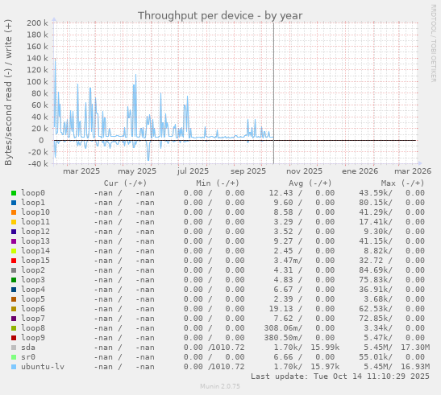Viewport: 441px width, 395px height.
Task: Click the ene 2026 axis label
Action: pyautogui.click(x=360, y=171)
